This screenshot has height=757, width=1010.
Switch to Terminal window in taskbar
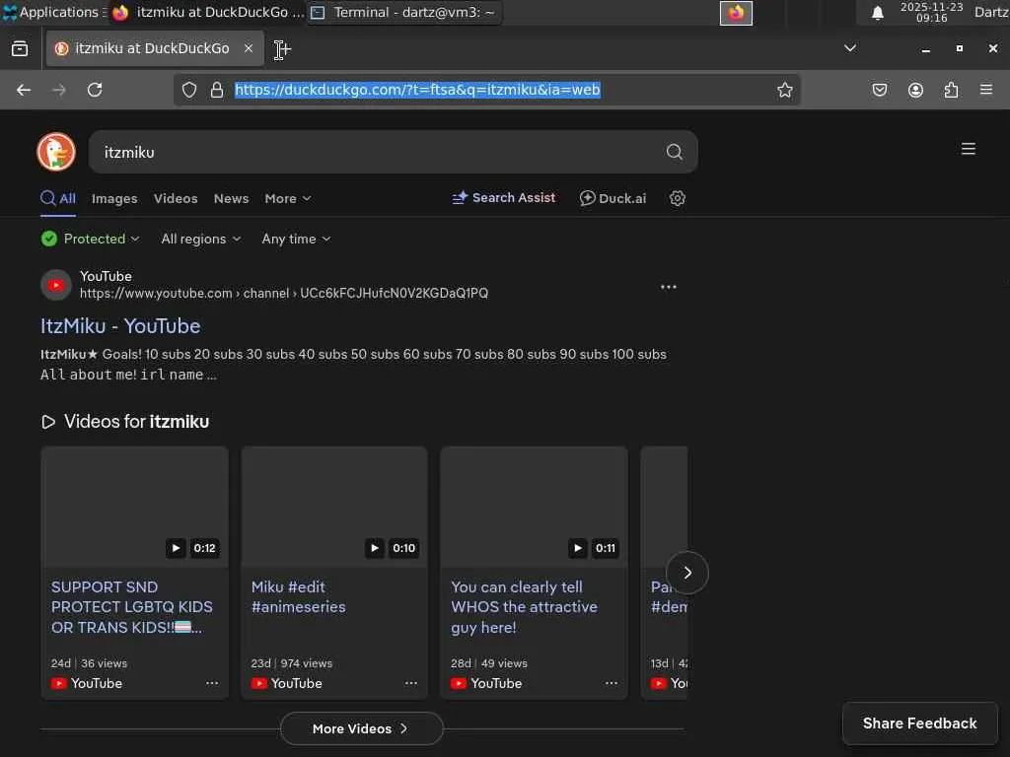[x=403, y=12]
